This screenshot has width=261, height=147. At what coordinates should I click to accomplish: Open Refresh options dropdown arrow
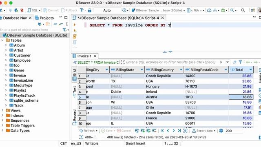(x=97, y=131)
